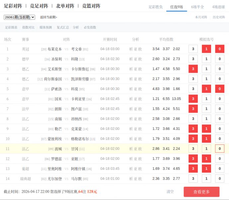The image size is (229, 200).
Task: Open the 26061期 period dropdown
Action: (19, 17)
